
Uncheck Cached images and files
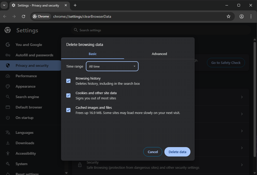click(68, 110)
